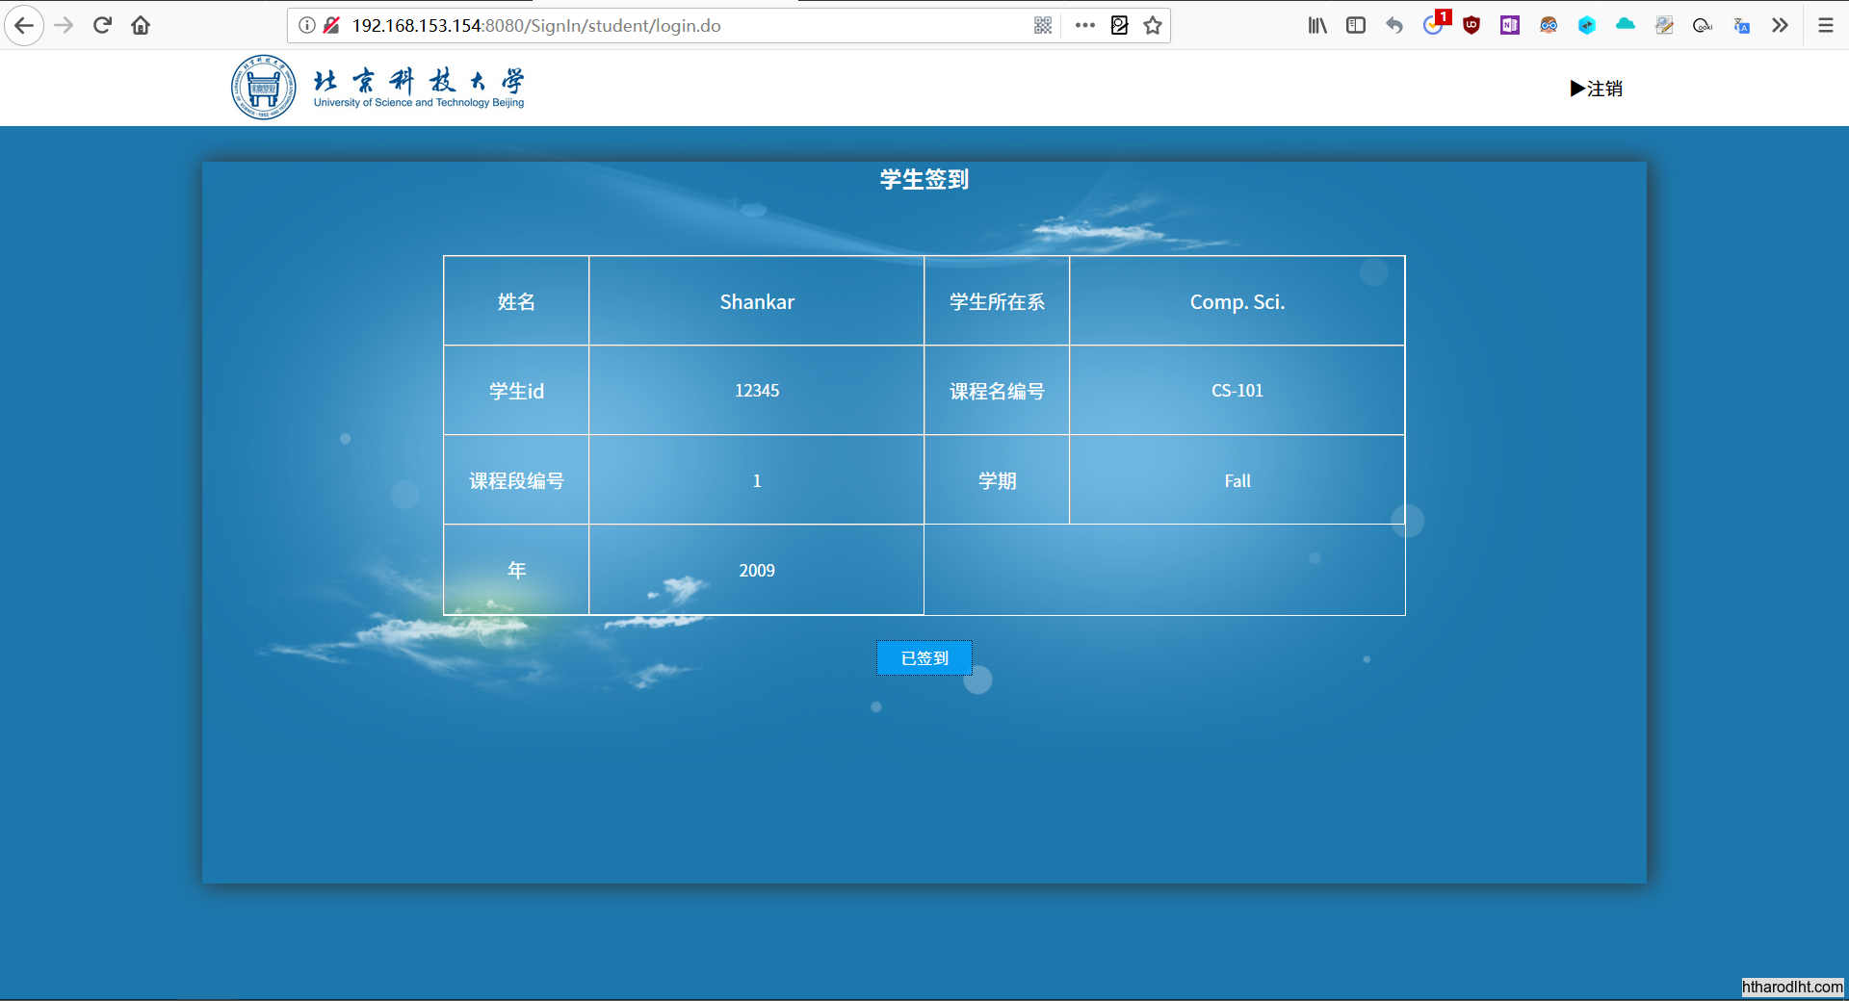1849x1001 pixels.
Task: Click the cloud extension icon
Action: pos(1626,26)
